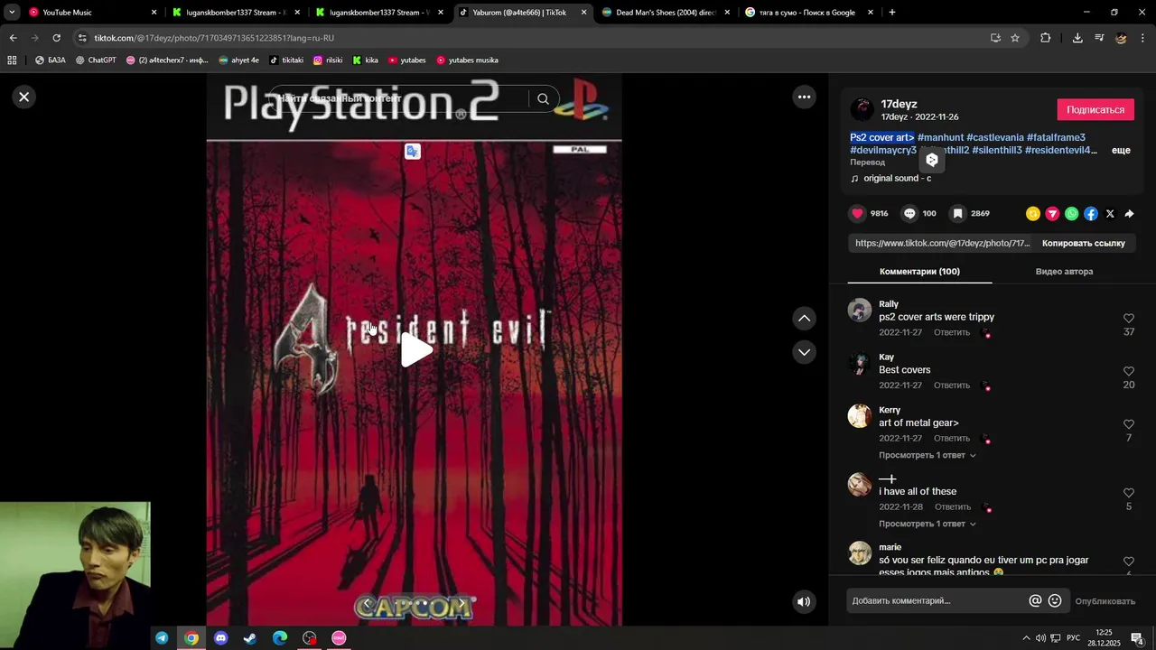
Task: Switch to Видео автора tab
Action: pyautogui.click(x=1064, y=271)
